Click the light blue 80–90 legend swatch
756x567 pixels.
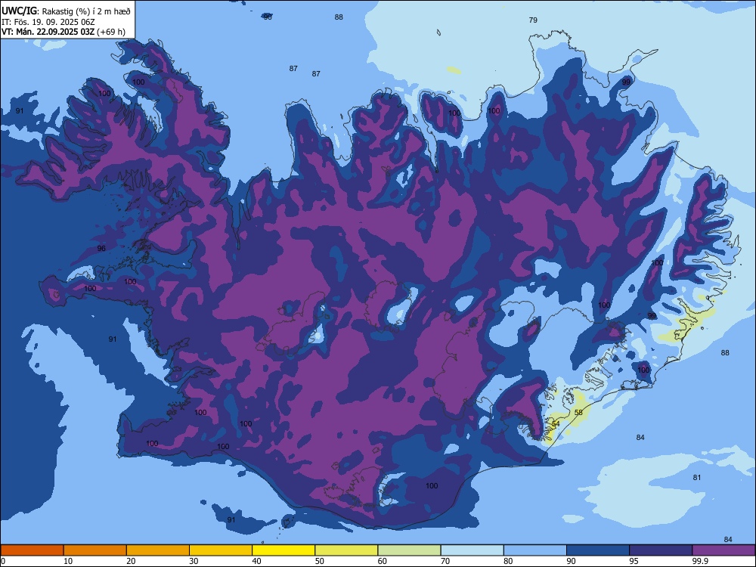coord(535,550)
